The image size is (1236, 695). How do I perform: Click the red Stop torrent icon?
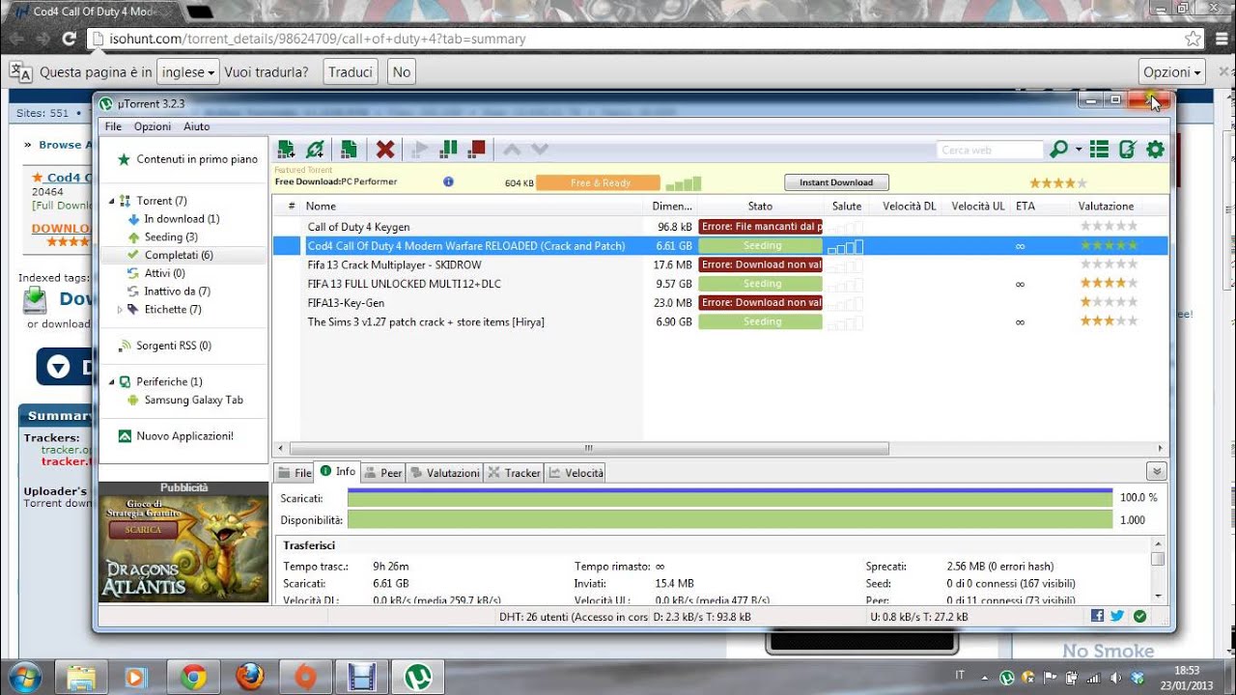(476, 149)
